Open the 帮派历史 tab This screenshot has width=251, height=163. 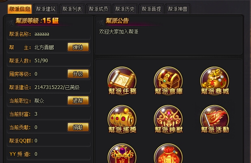(125, 9)
